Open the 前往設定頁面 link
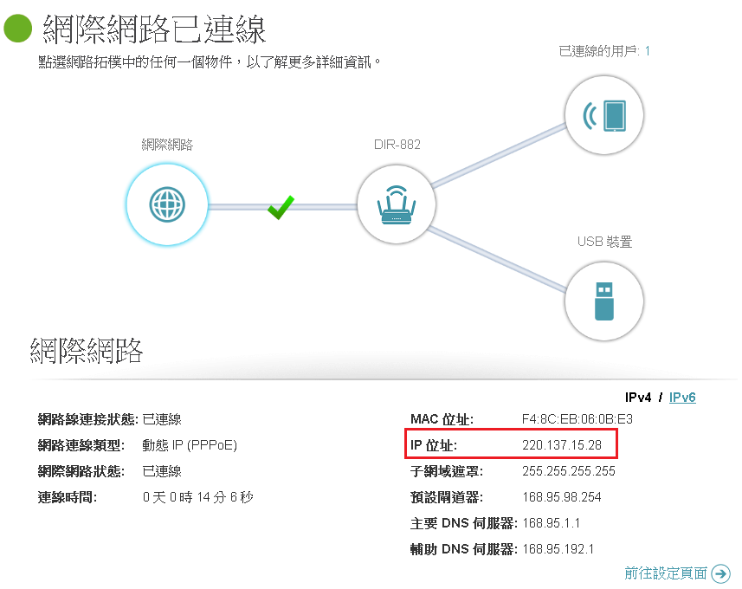The image size is (742, 589). point(665,573)
